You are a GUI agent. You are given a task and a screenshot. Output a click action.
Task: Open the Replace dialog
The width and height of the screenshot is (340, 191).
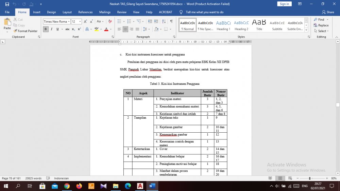pos(321,25)
